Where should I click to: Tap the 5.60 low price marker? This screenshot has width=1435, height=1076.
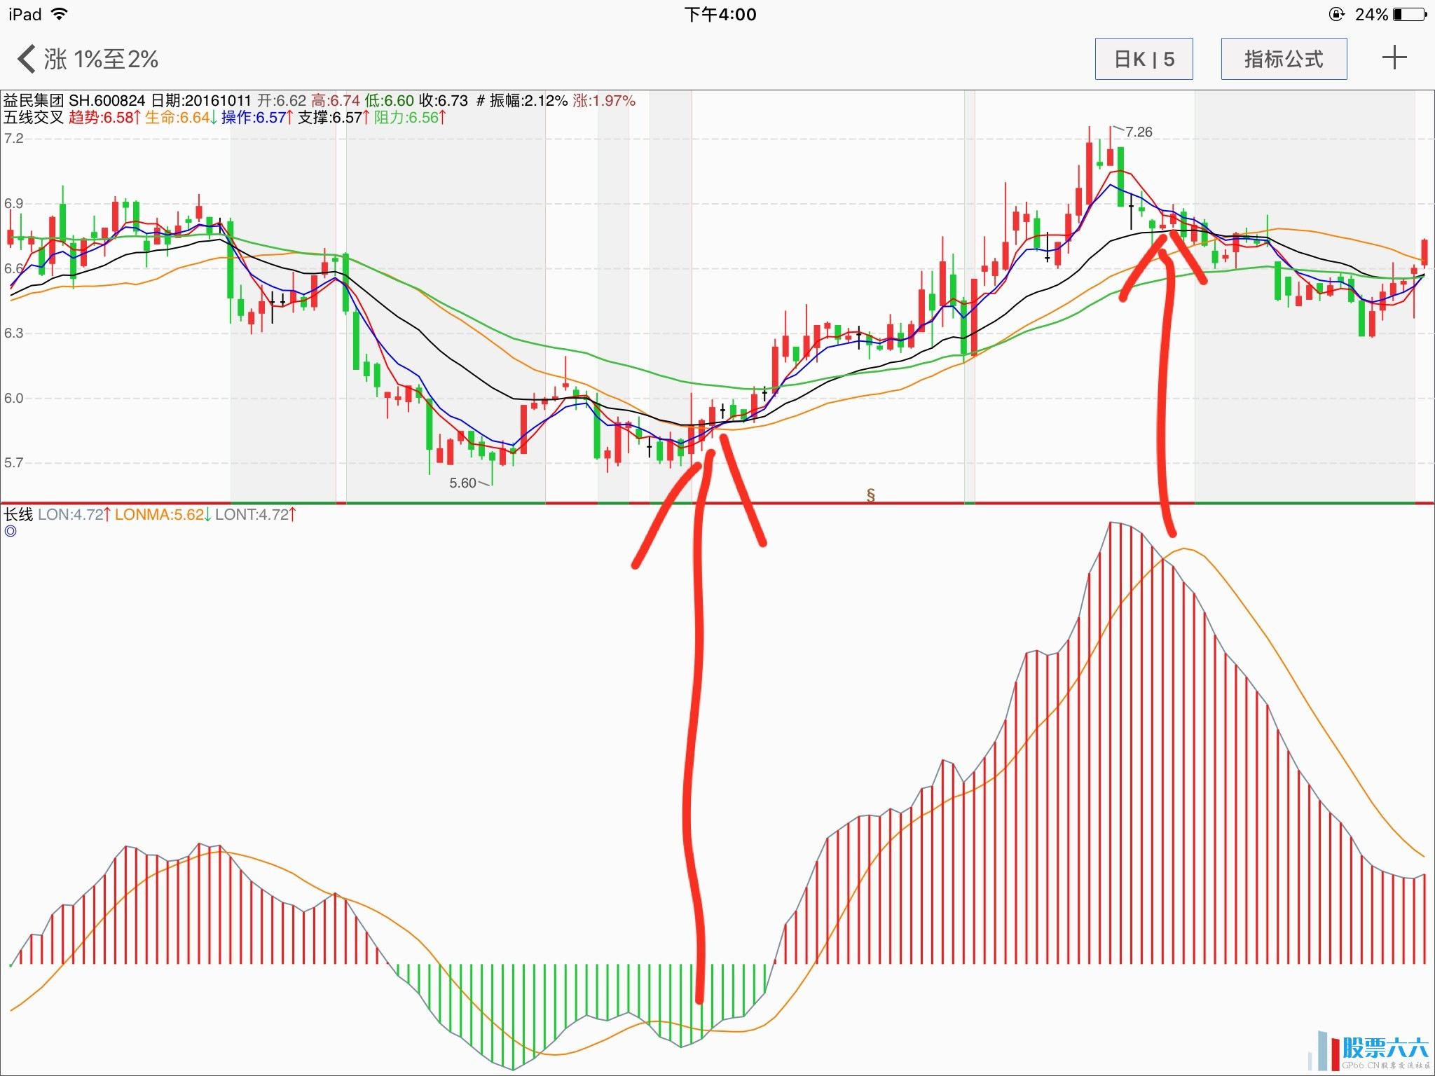[x=463, y=483]
